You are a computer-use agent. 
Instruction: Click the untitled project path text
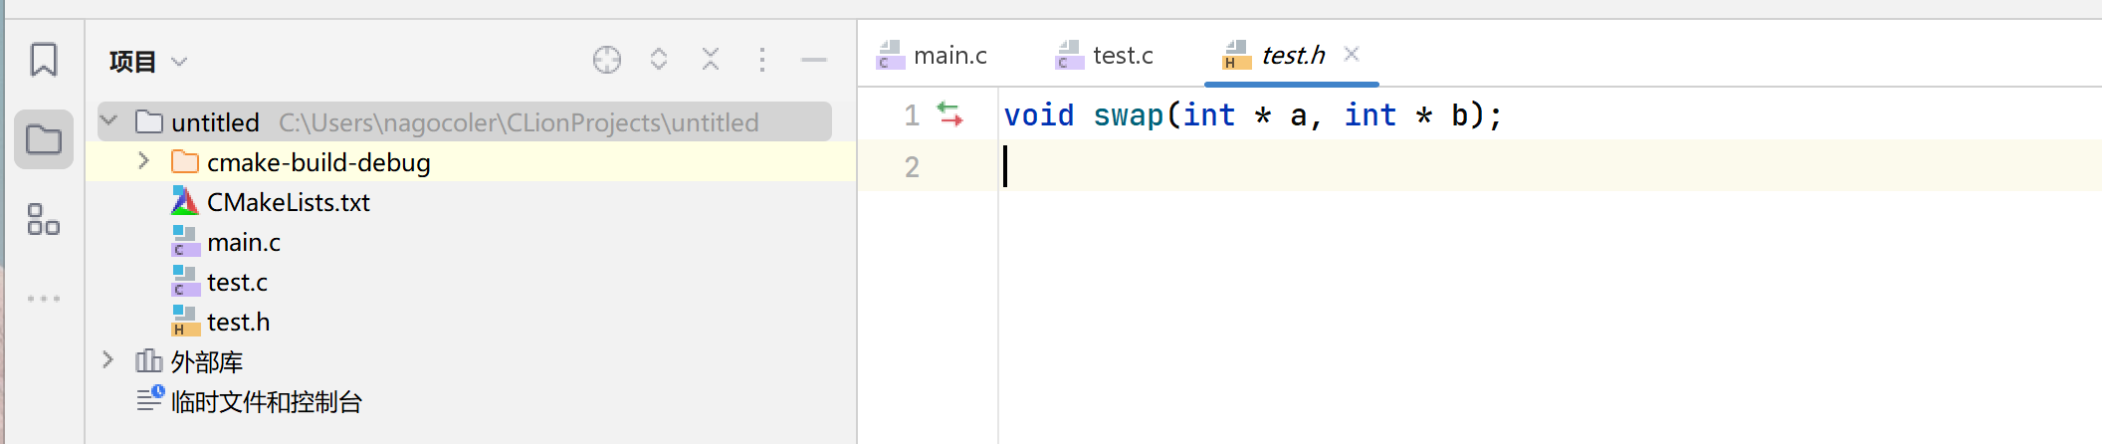[x=519, y=122]
